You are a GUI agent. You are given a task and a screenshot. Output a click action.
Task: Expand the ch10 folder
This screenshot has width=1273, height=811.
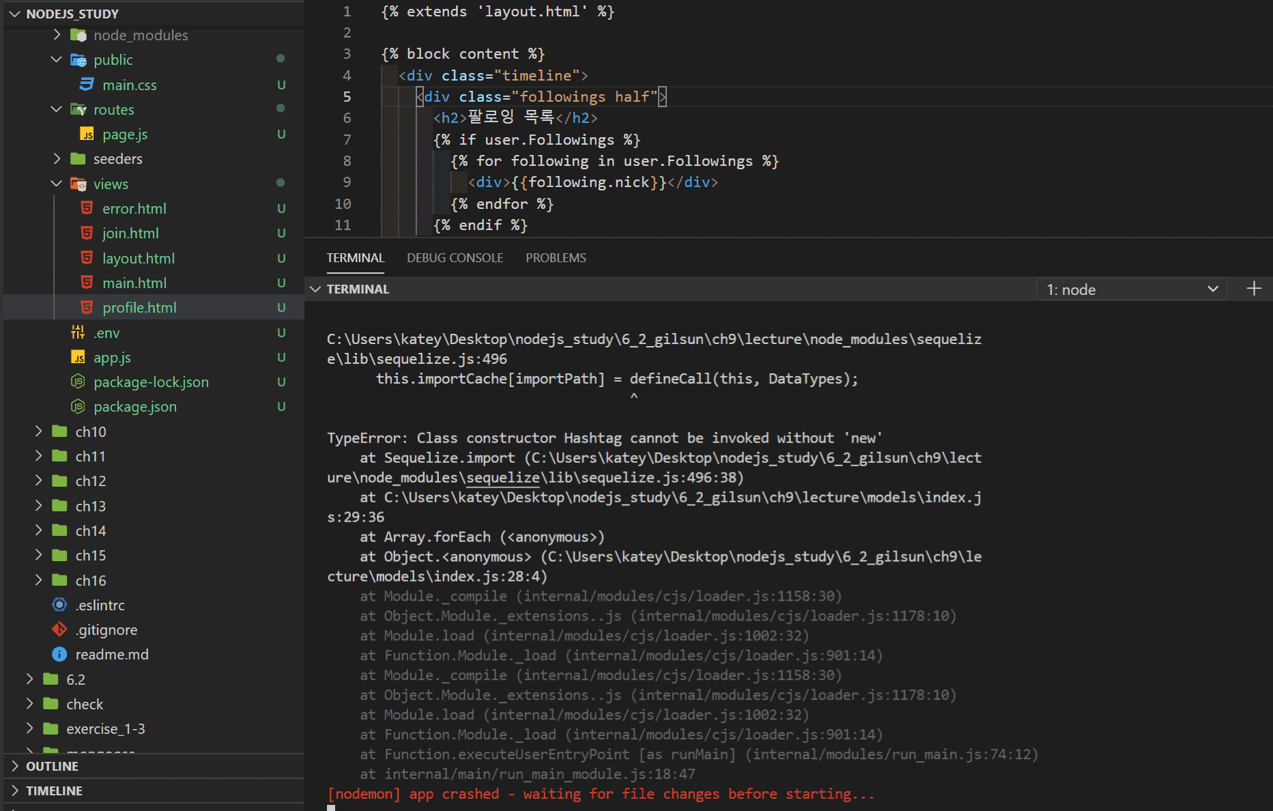click(x=91, y=431)
